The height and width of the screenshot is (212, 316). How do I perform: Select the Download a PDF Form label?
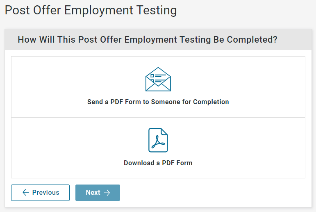coord(158,163)
